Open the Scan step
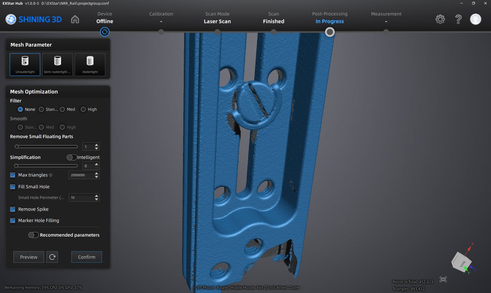The height and width of the screenshot is (293, 491). [x=273, y=18]
